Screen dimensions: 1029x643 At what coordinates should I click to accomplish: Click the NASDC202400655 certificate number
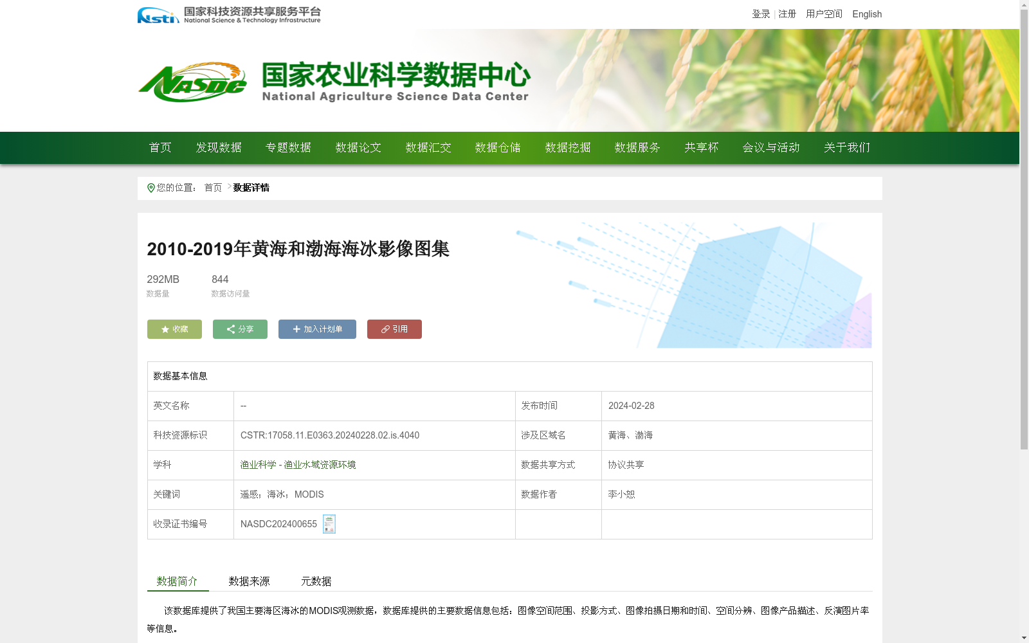(x=278, y=524)
